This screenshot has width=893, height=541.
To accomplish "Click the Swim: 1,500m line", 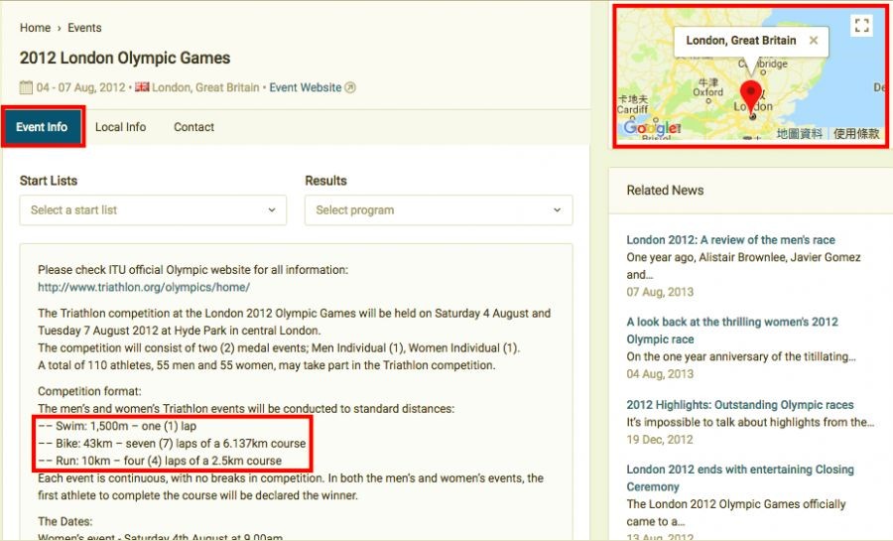I will [117, 426].
